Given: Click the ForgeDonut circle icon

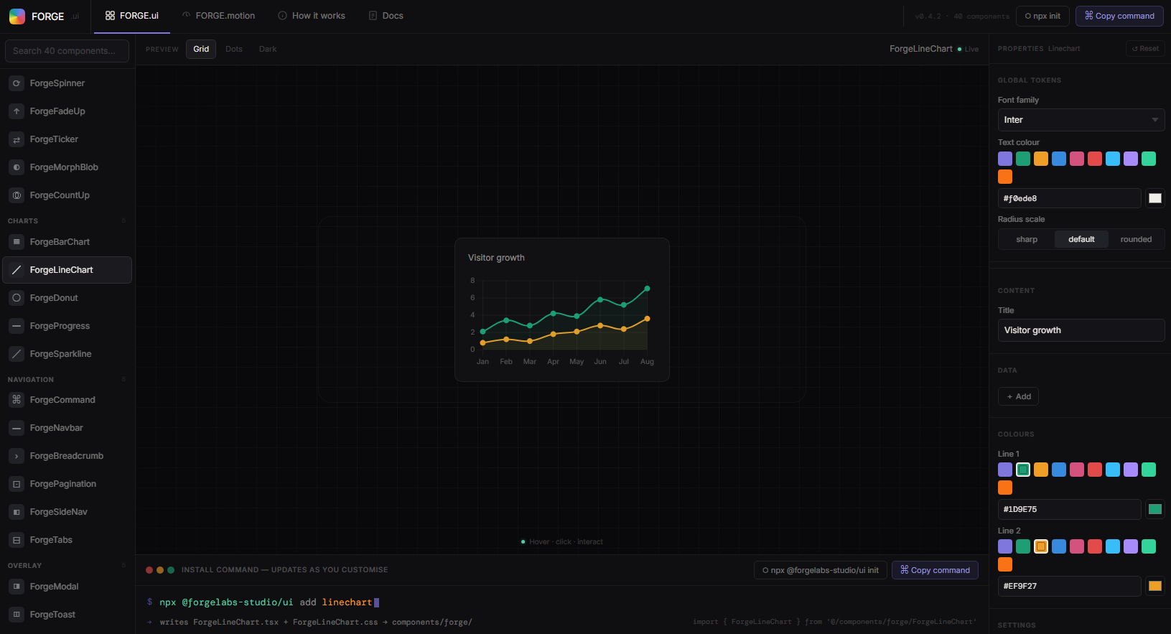Looking at the screenshot, I should [17, 298].
